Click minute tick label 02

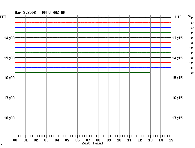tap(36, 140)
